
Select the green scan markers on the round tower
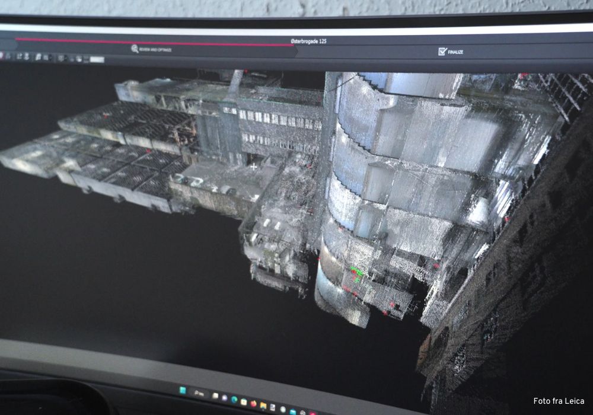tap(356, 274)
